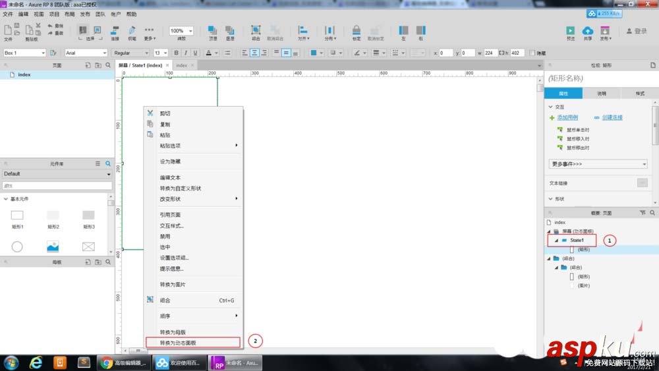Switch to the Notes inspector tab
The image size is (659, 371).
click(x=602, y=94)
